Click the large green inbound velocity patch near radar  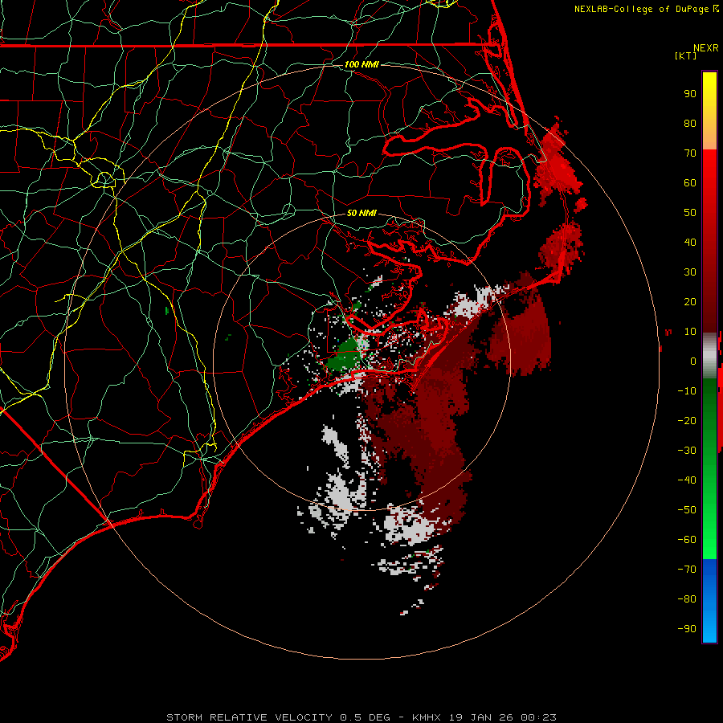point(344,354)
